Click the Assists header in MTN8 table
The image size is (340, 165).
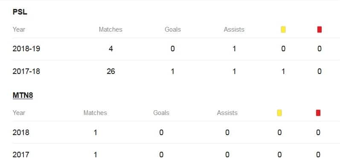point(227,113)
